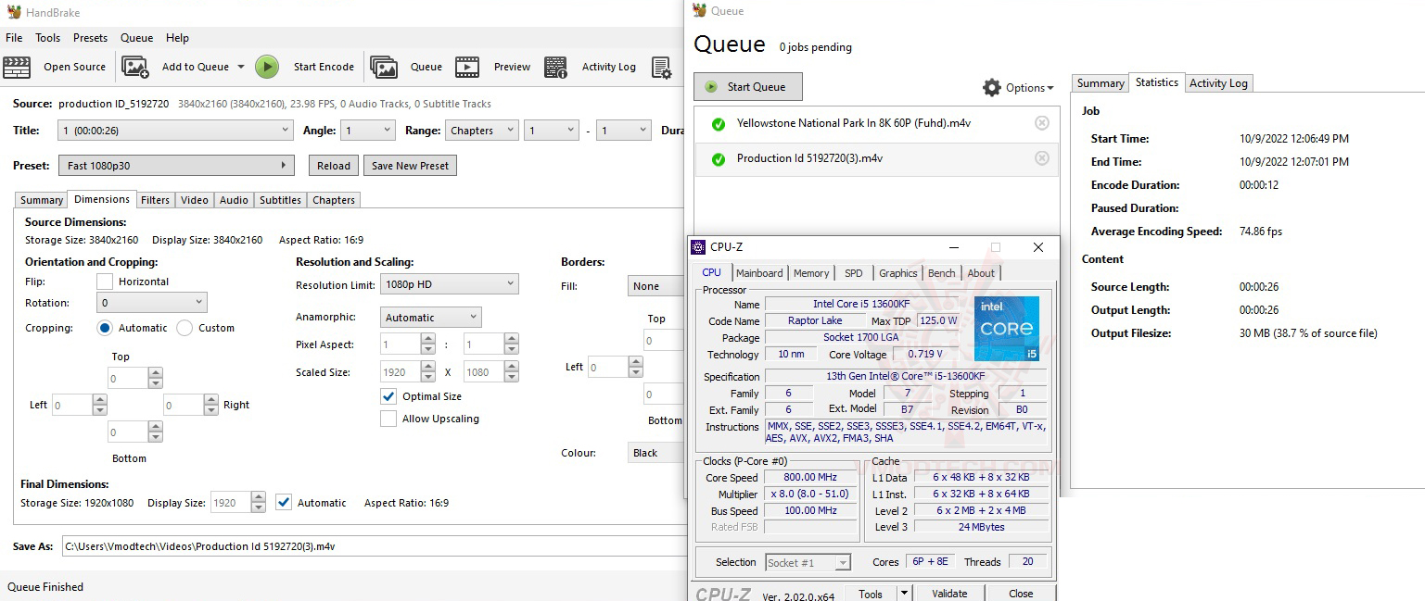1425x601 pixels.
Task: Remove the Production Id 5192720(3) job
Action: pyautogui.click(x=1041, y=158)
